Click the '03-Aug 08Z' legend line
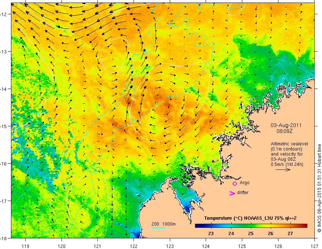322x249 pixels. 282,159
